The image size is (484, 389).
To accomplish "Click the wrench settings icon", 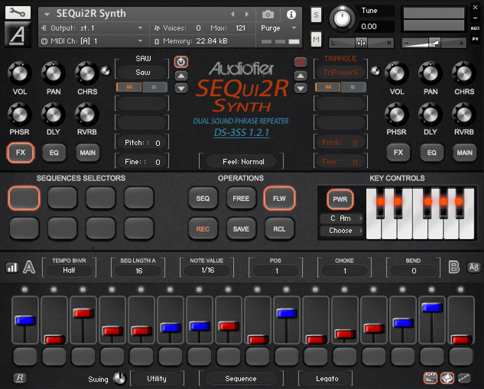I will tap(17, 13).
